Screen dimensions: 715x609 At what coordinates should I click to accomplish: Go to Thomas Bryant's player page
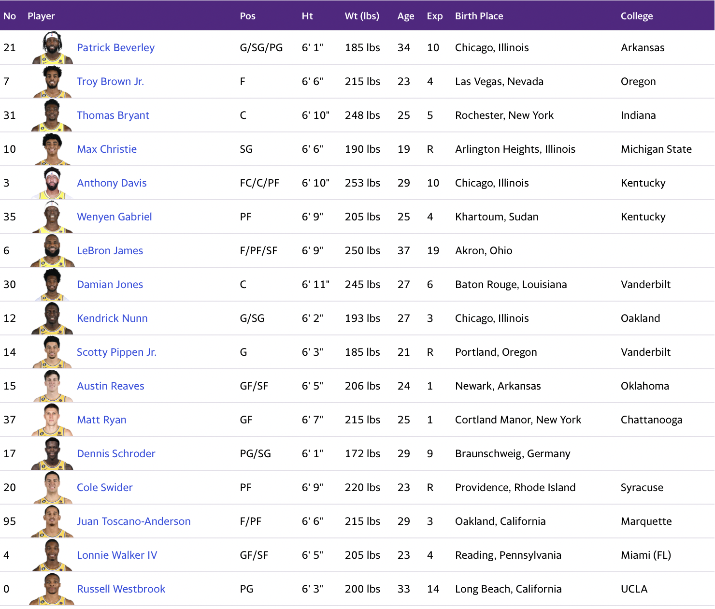(x=113, y=115)
